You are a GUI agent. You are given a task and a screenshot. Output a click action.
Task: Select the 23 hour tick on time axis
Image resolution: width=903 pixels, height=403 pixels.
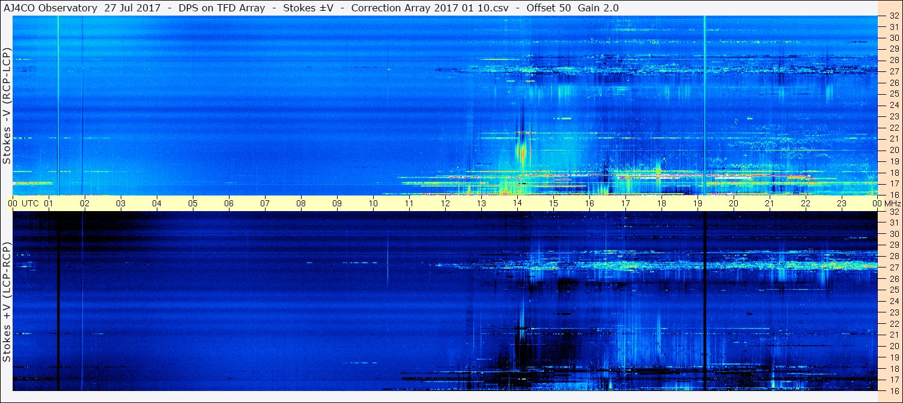tap(842, 203)
